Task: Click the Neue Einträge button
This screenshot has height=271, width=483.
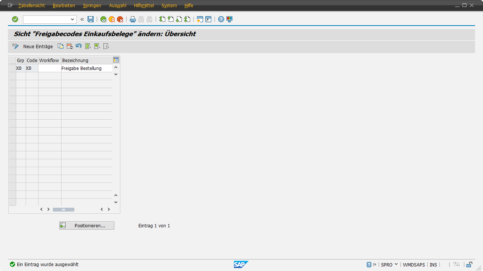Action: [38, 46]
